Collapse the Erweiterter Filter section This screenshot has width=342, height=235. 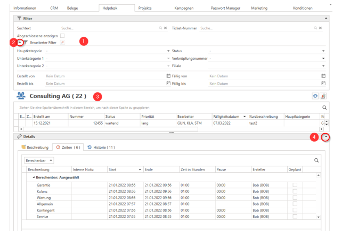tap(20, 42)
